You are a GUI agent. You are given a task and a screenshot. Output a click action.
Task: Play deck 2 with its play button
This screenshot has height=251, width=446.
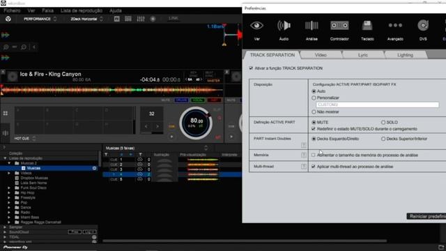[231, 137]
